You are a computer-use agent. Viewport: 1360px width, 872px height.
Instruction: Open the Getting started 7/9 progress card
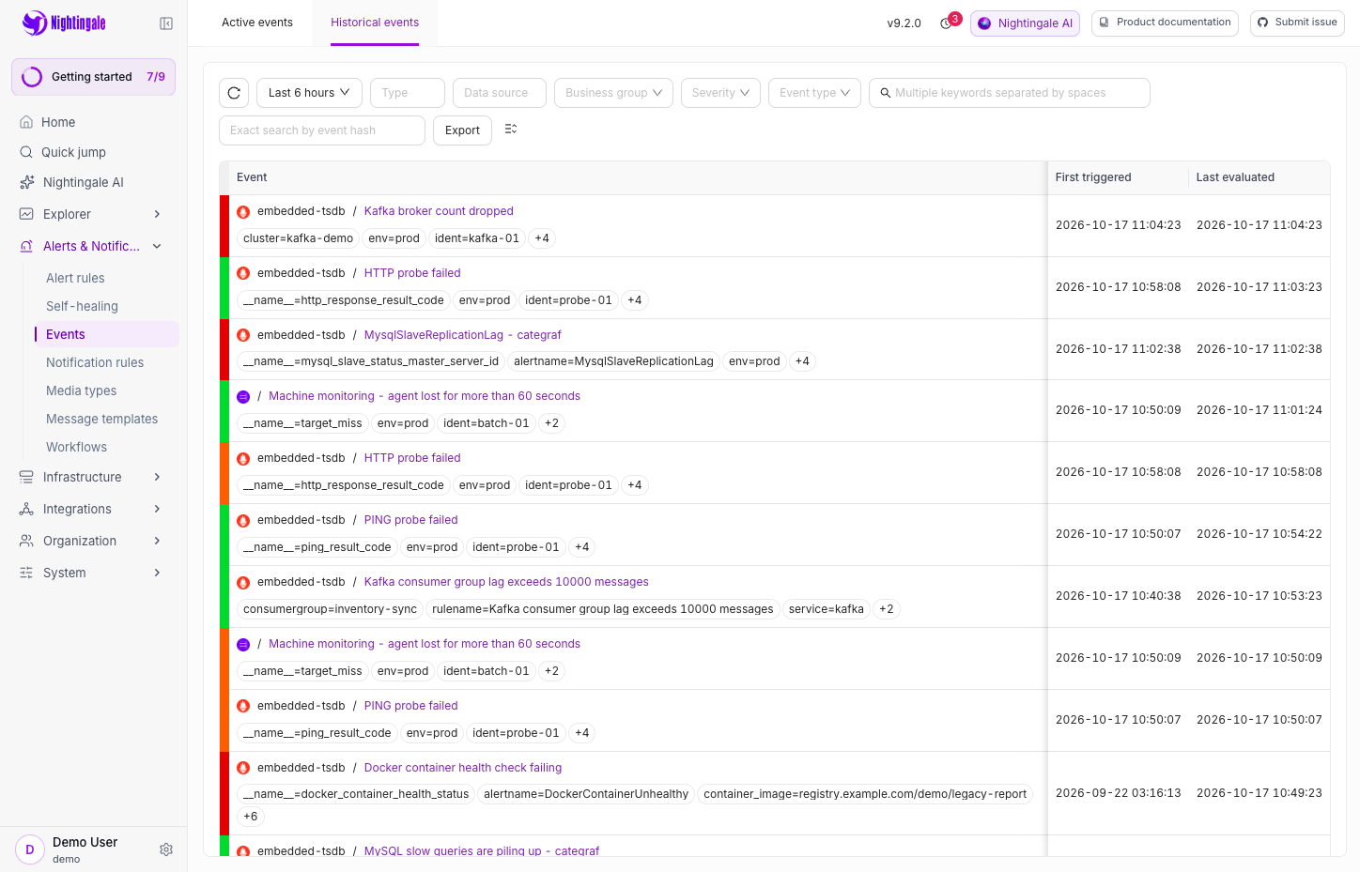point(93,77)
